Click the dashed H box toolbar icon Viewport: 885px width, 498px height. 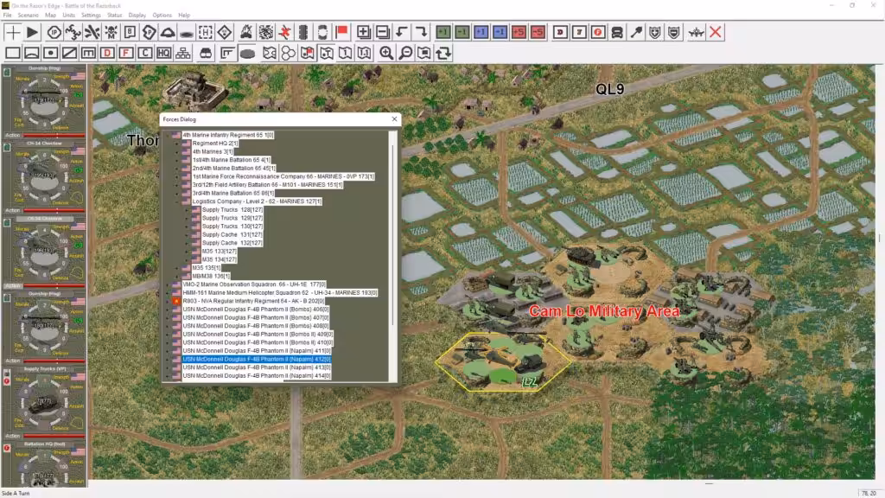[206, 32]
